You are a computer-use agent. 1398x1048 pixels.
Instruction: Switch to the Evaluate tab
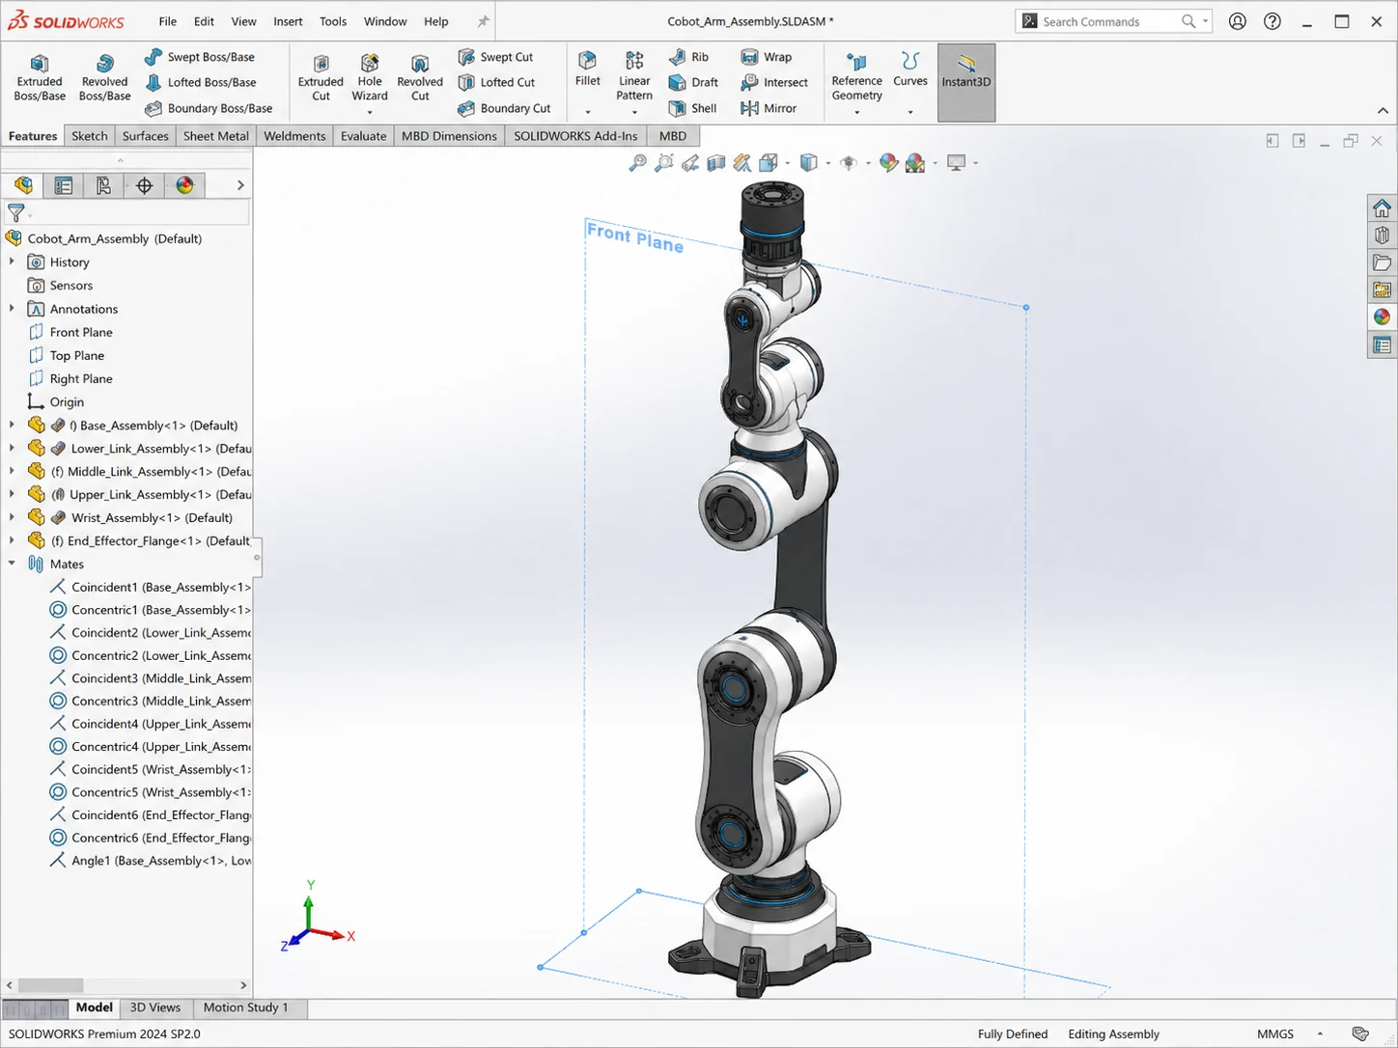(x=363, y=136)
